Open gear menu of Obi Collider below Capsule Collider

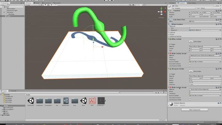pyautogui.click(x=221, y=87)
